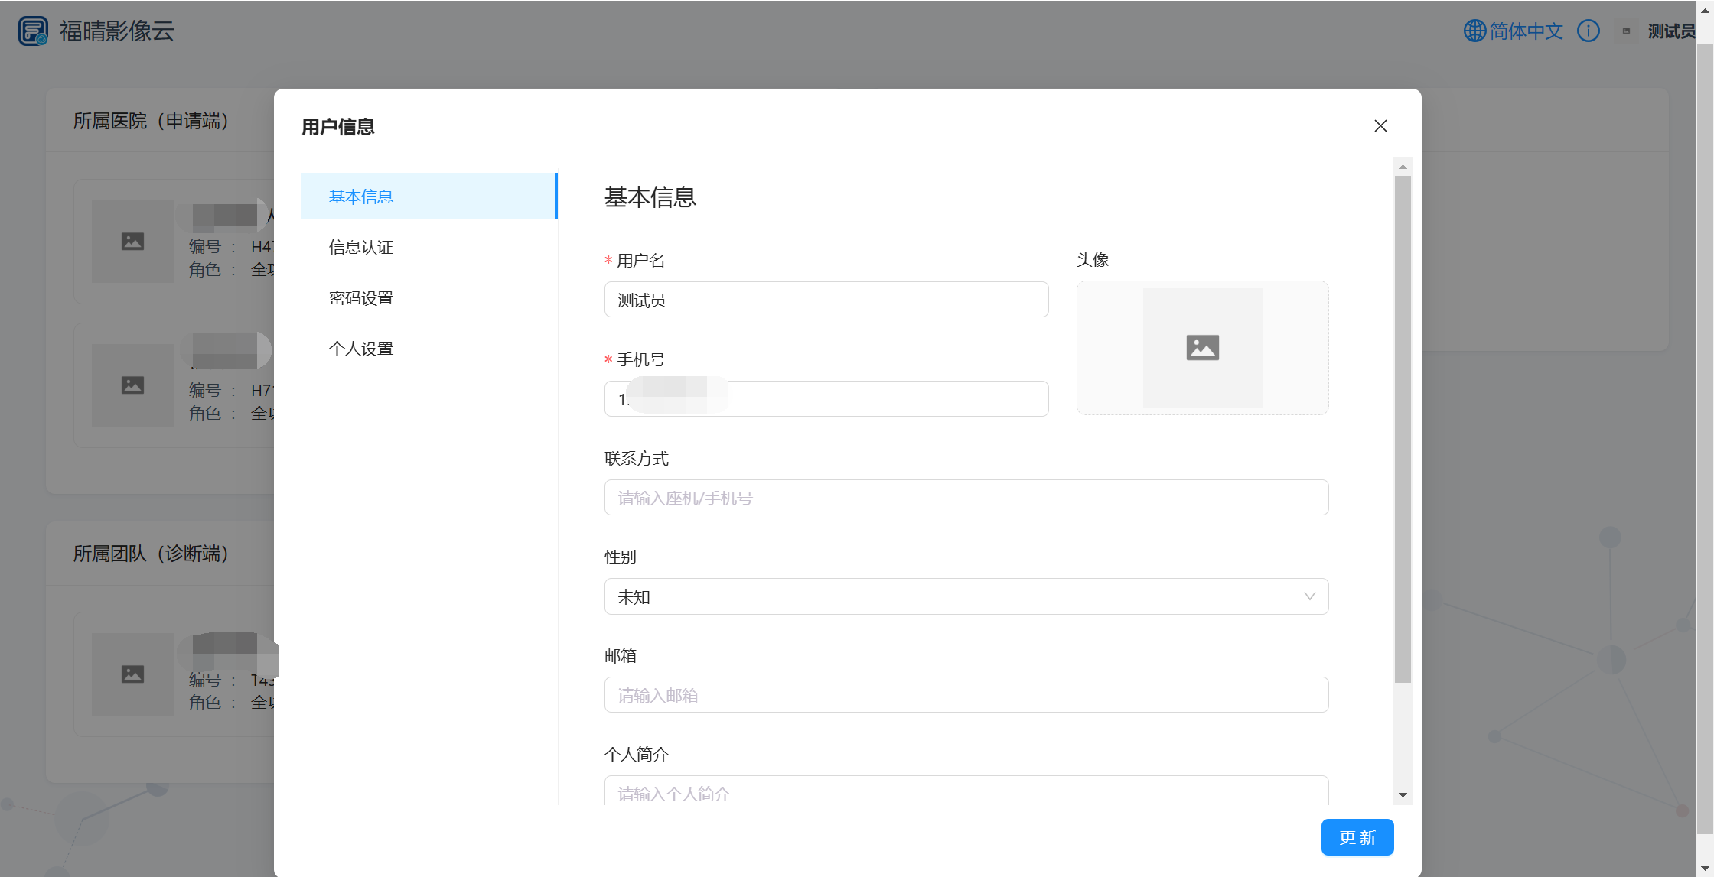The image size is (1714, 877).
Task: Click the avatar upload image placeholder
Action: tap(1202, 348)
